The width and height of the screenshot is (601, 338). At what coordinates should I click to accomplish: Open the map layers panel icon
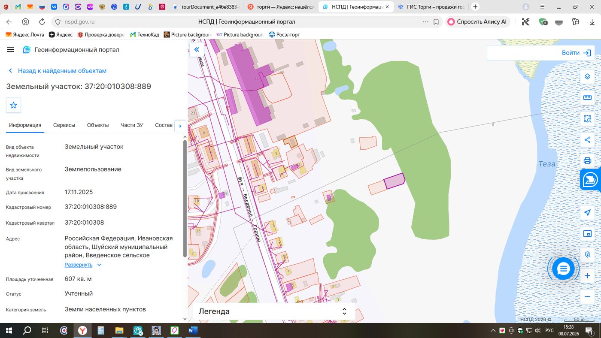587,77
